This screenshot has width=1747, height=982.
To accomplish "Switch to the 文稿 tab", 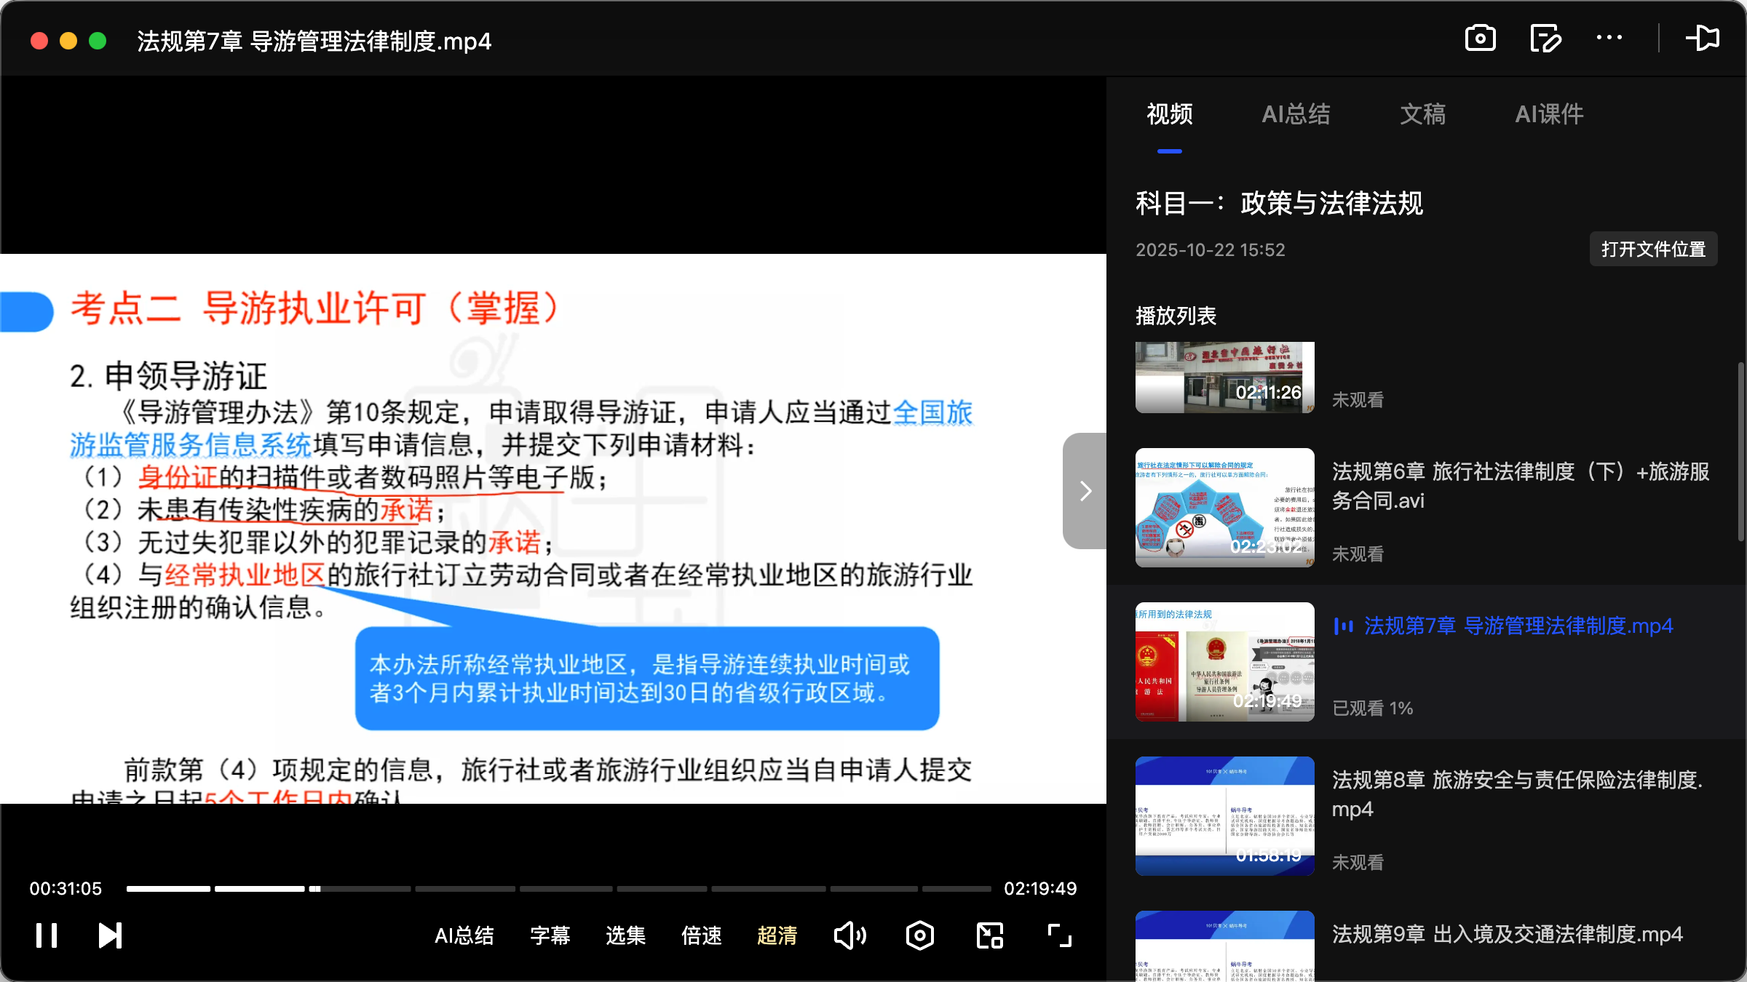I will pyautogui.click(x=1422, y=114).
